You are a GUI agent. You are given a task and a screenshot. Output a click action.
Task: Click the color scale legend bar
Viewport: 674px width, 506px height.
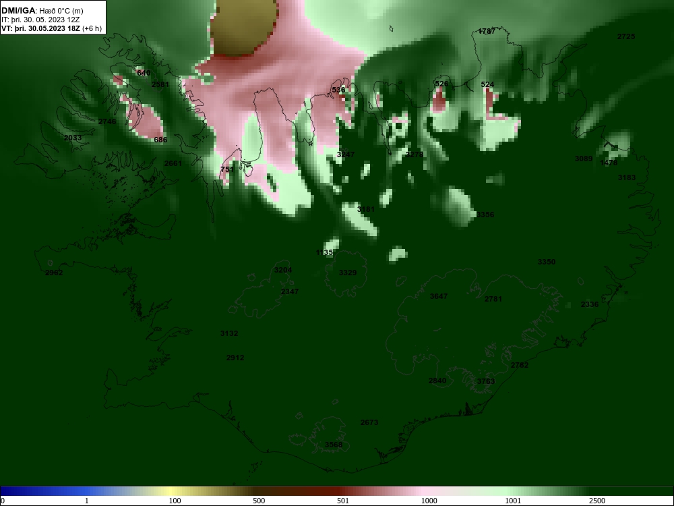coord(337,491)
